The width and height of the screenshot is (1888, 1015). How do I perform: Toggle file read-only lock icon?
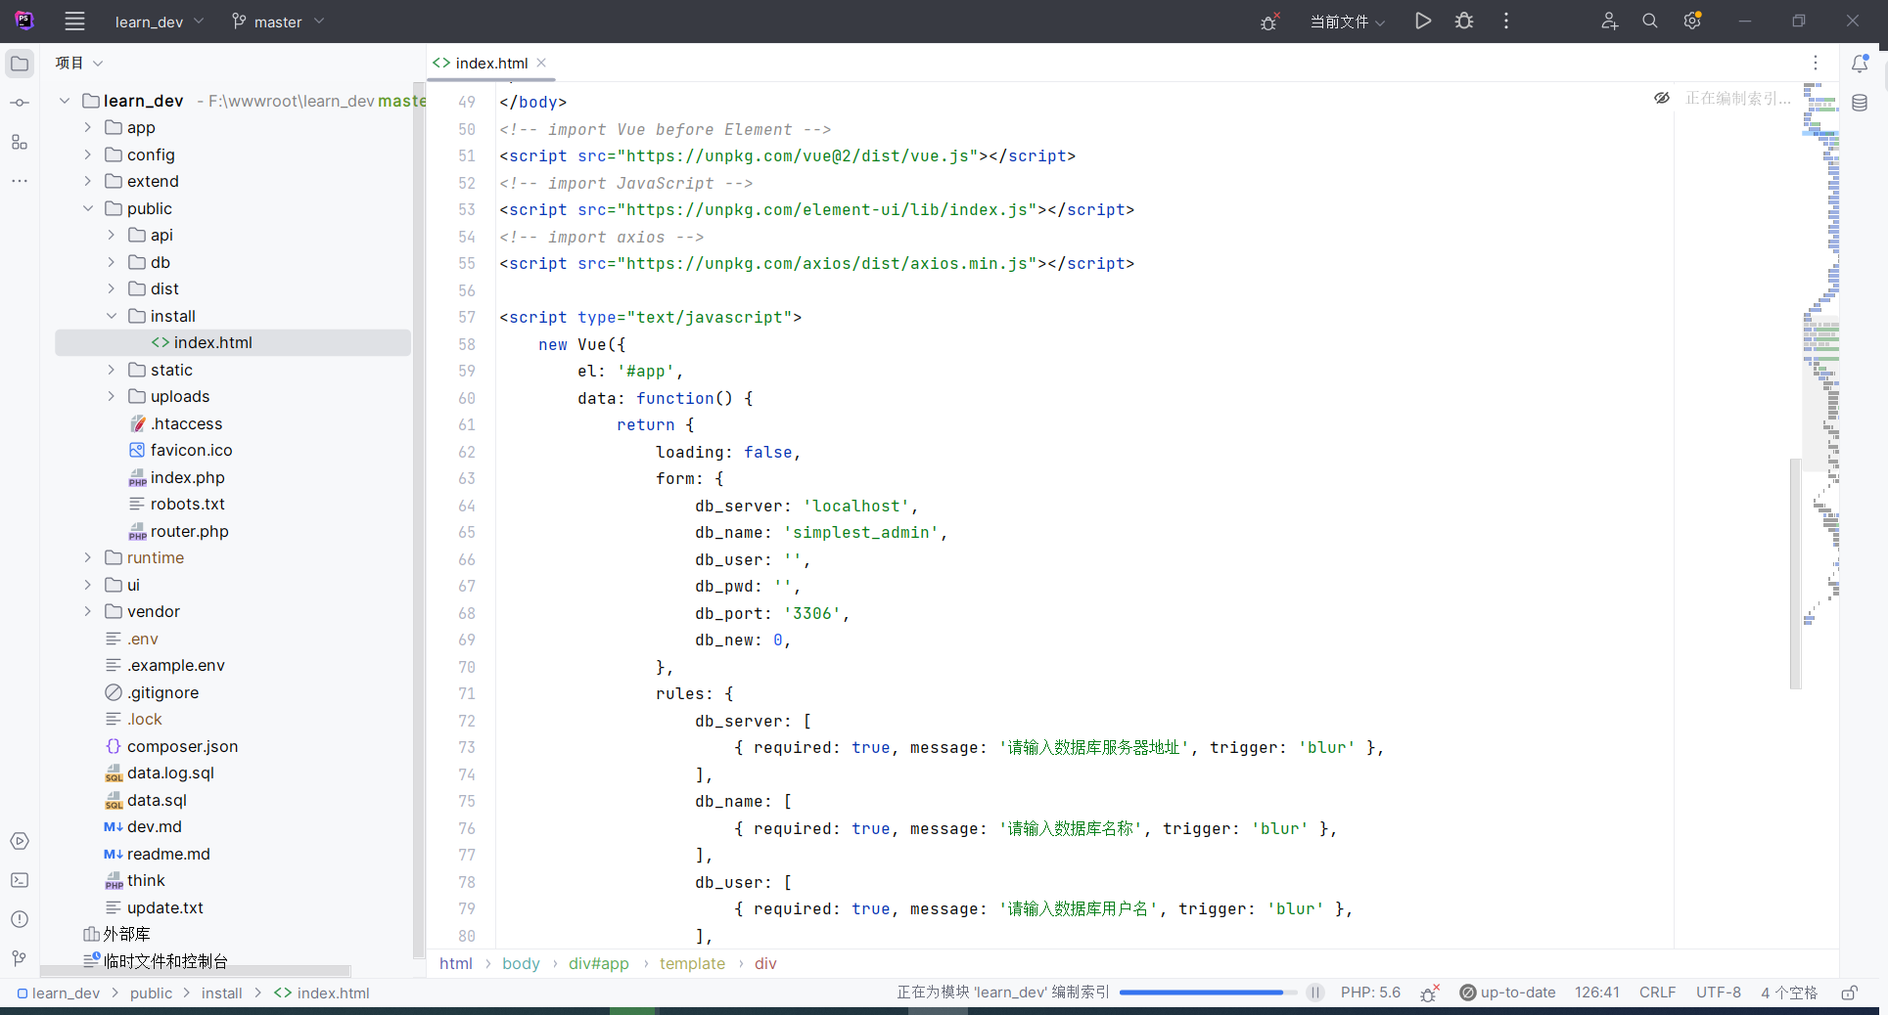coord(1849,993)
